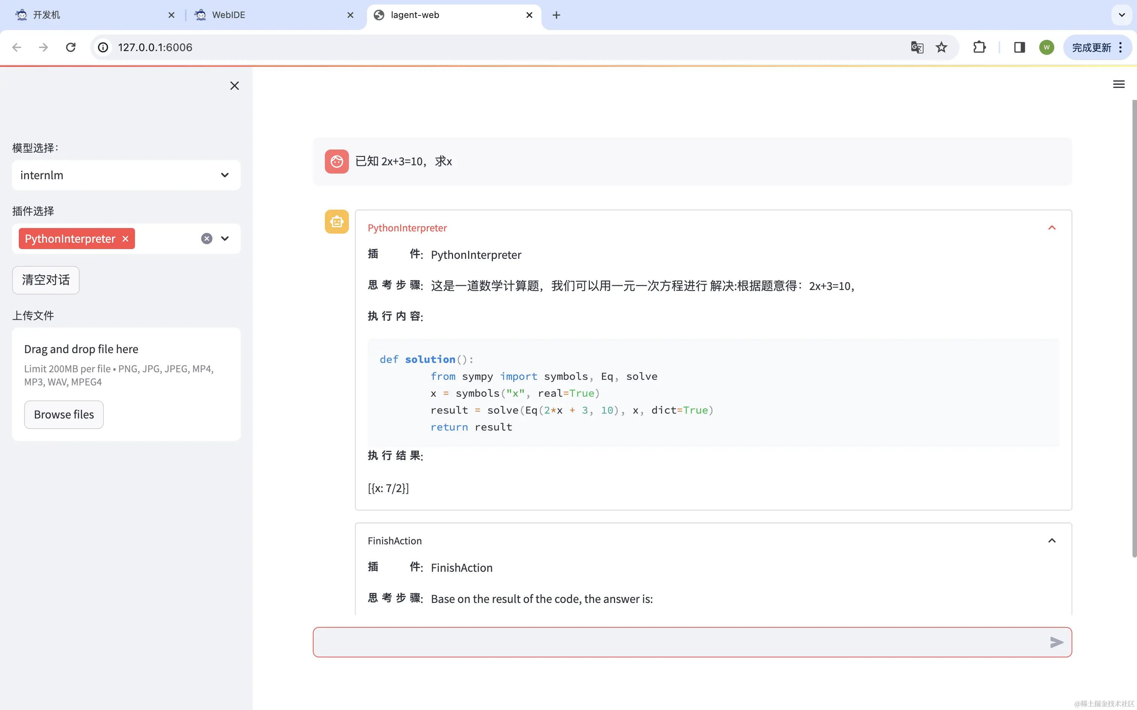1137x710 pixels.
Task: Click the Browse files button
Action: click(64, 415)
